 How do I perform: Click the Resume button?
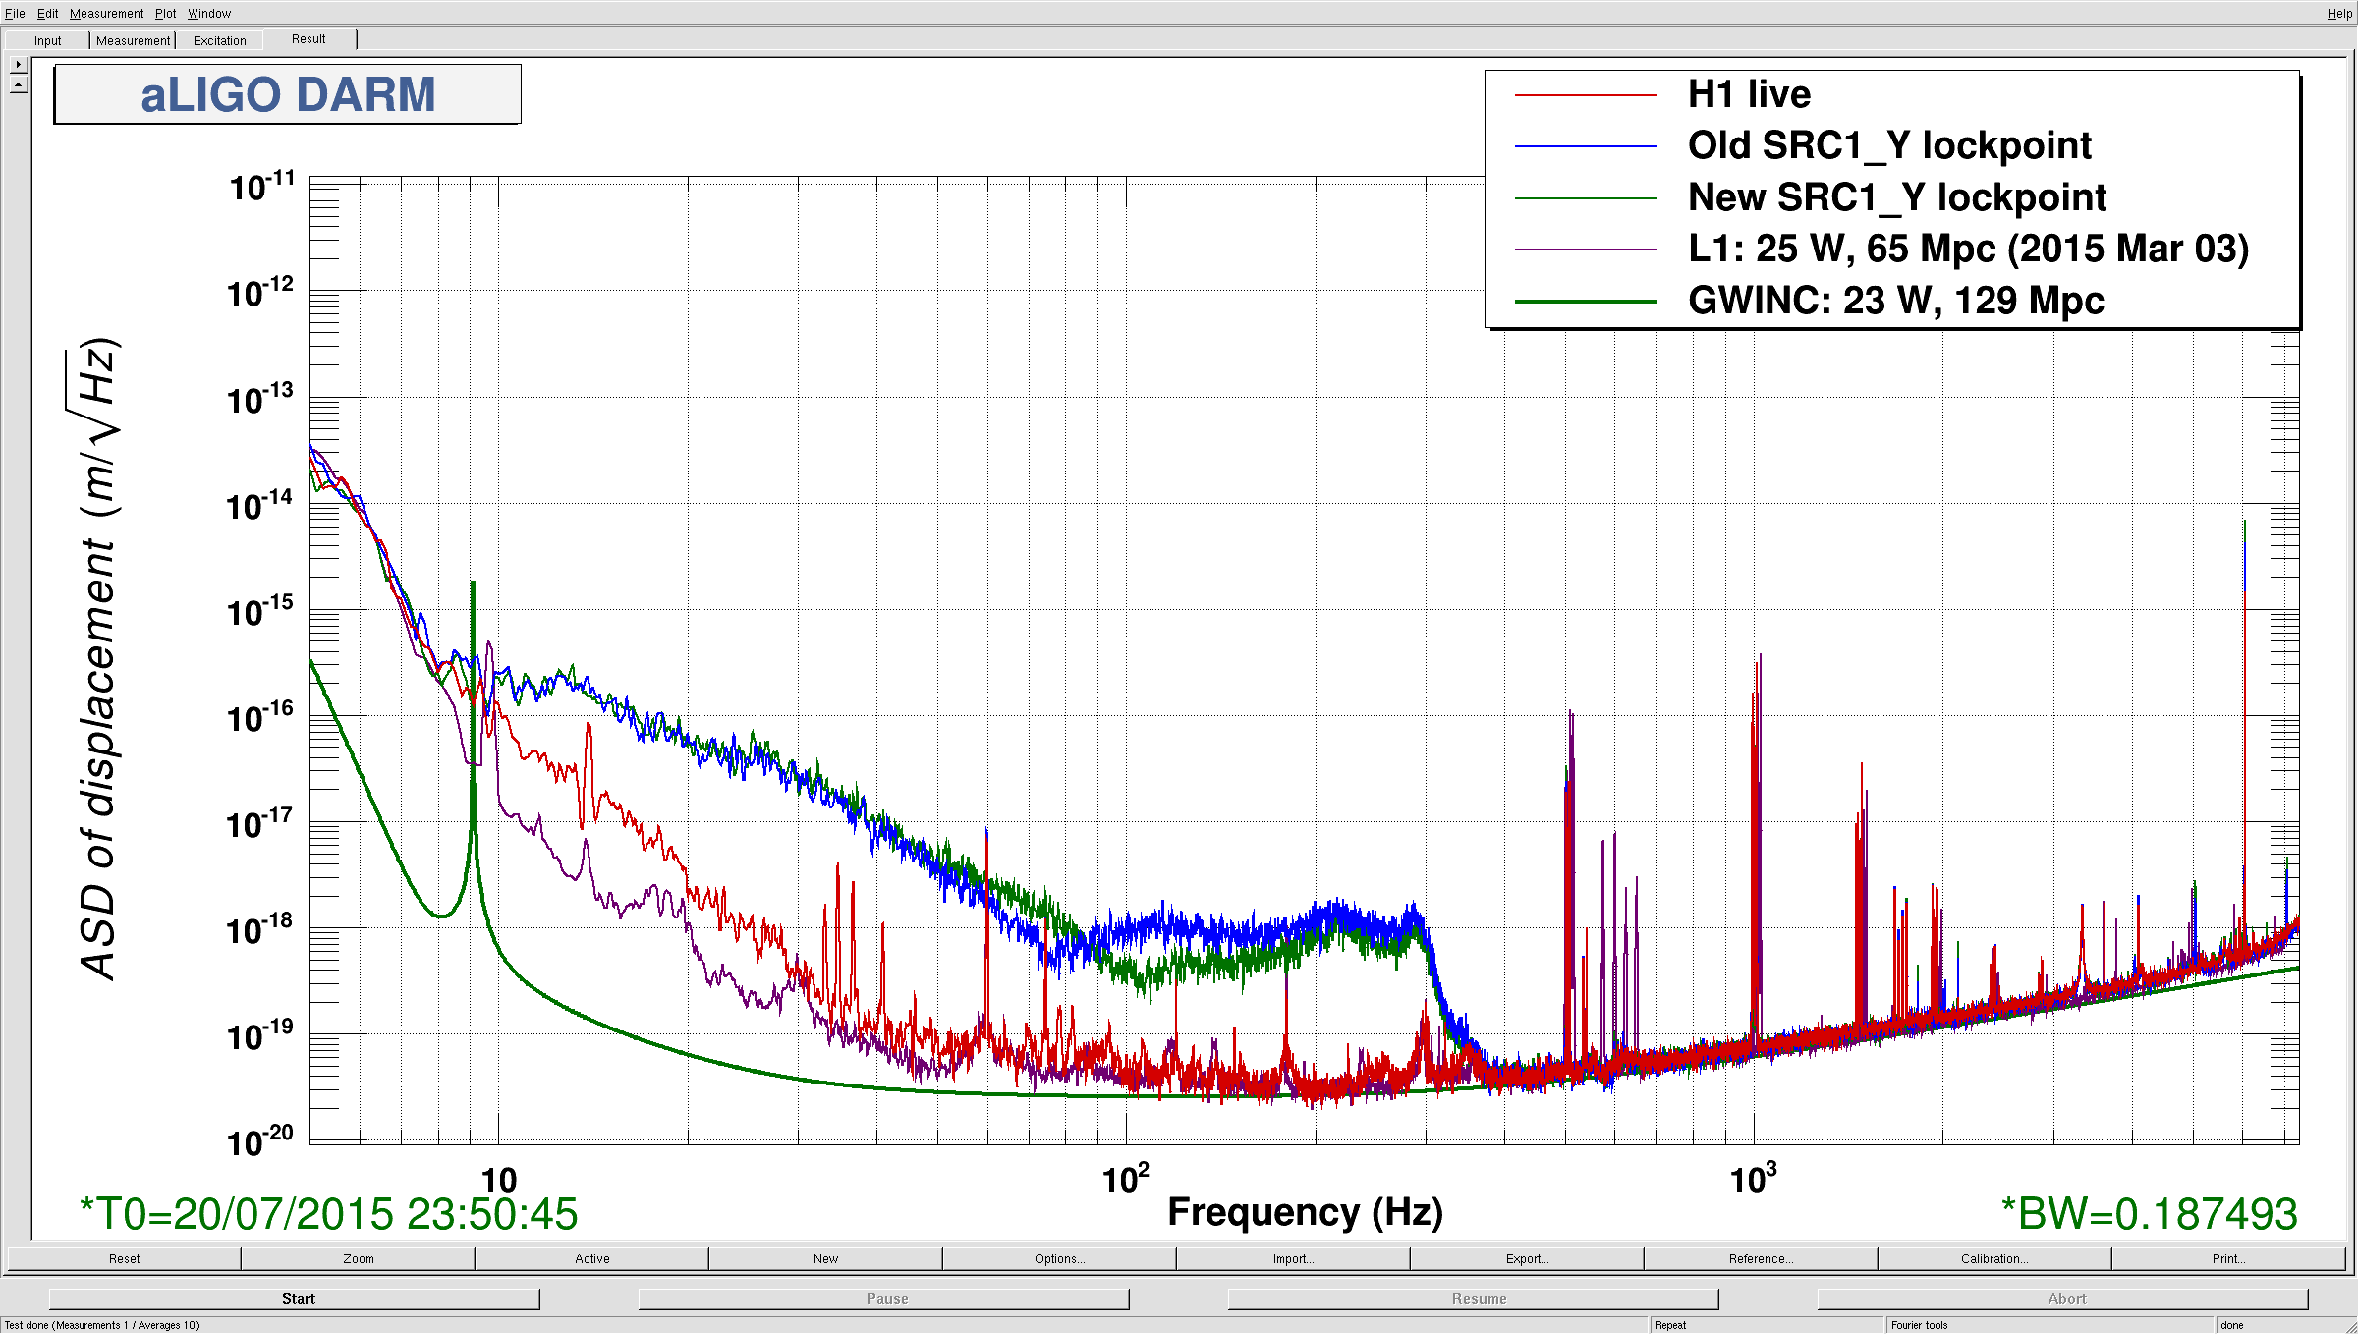tap(1474, 1299)
